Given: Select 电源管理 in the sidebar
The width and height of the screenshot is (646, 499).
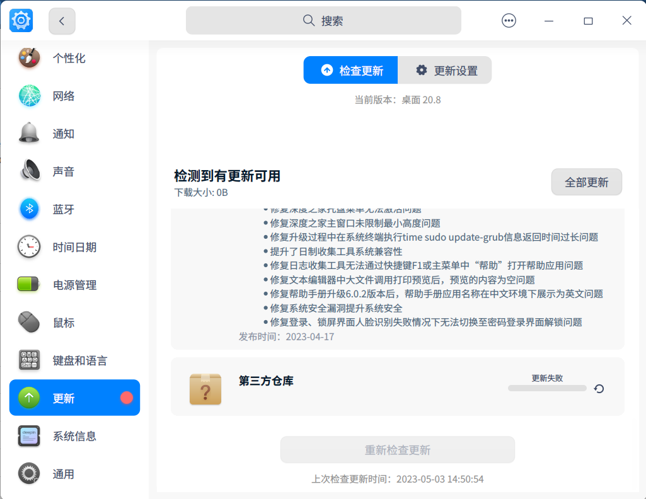Looking at the screenshot, I should click(x=74, y=285).
